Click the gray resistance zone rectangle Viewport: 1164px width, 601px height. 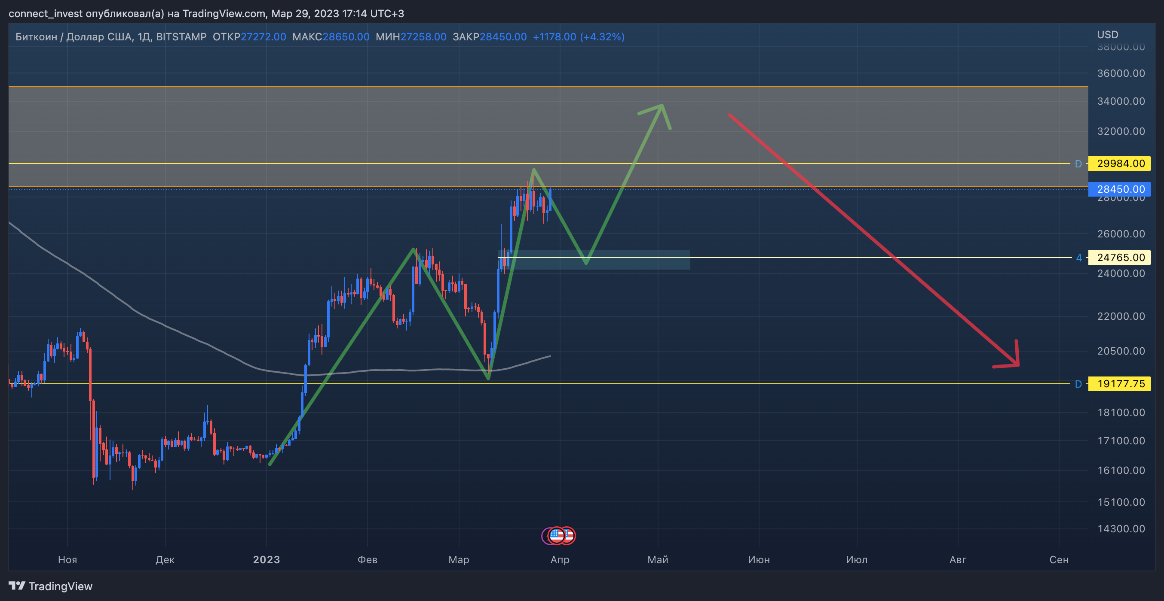point(316,126)
